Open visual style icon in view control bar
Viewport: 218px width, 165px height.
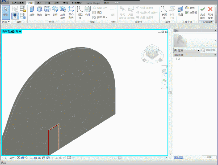click(x=23, y=158)
